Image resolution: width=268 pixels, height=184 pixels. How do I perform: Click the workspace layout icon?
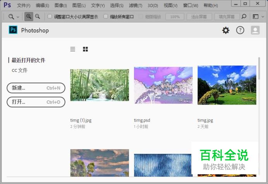256,17
